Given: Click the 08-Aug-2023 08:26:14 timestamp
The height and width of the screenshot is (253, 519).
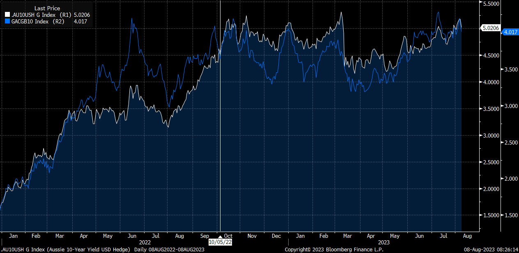Looking at the screenshot, I should 491,249.
